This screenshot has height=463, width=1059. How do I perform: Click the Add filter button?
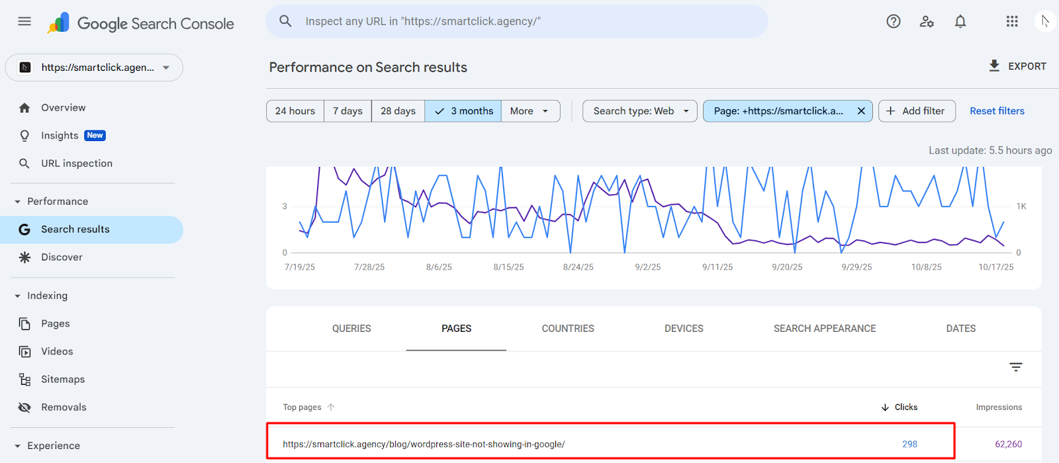click(917, 111)
